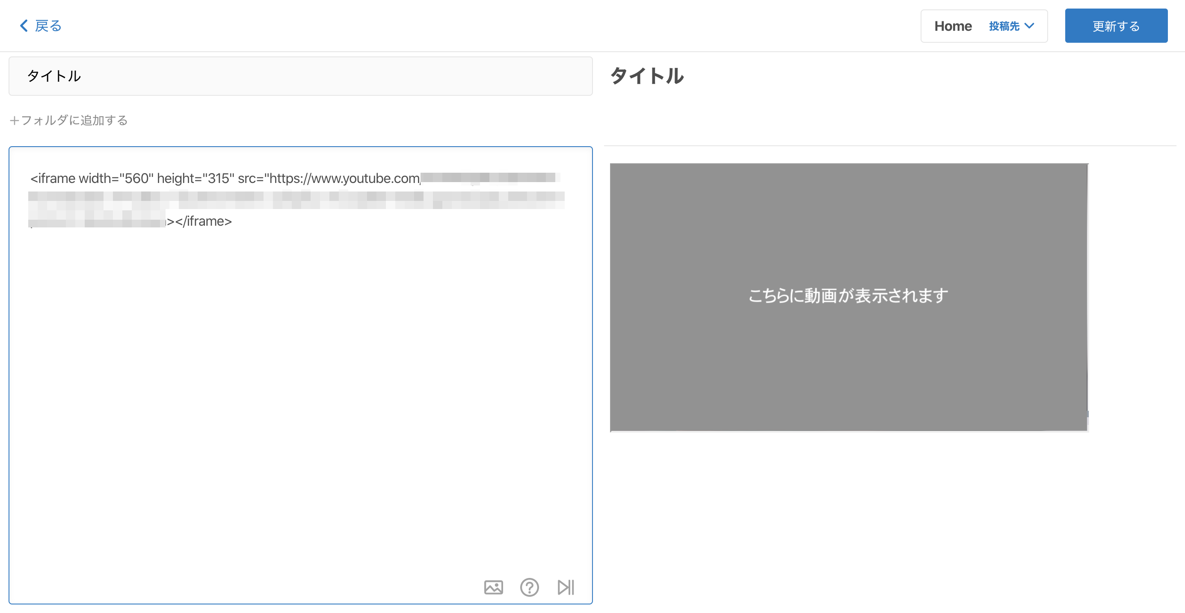
Task: Click the こちらに動画が表示されます placeholder text
Action: 848,295
